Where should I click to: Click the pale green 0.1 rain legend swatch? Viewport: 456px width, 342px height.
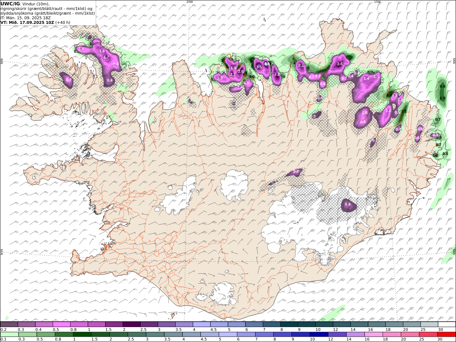pos(9,335)
